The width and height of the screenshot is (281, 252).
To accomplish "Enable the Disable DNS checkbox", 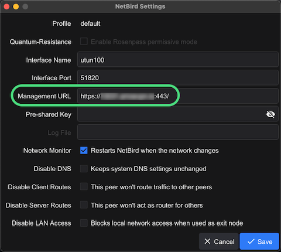I will (84, 169).
